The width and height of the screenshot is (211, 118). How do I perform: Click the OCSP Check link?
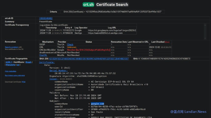tap(70, 45)
